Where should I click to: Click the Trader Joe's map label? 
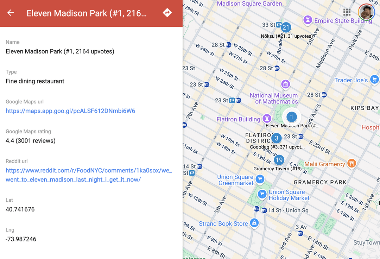(x=351, y=80)
